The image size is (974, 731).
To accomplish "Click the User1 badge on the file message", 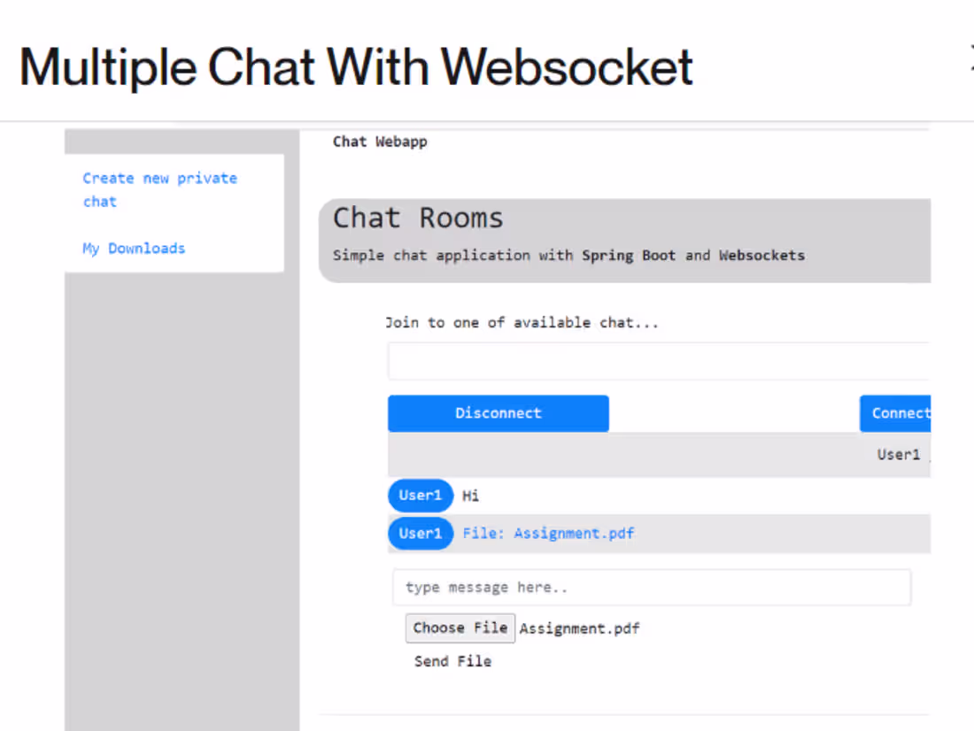I will tap(420, 533).
